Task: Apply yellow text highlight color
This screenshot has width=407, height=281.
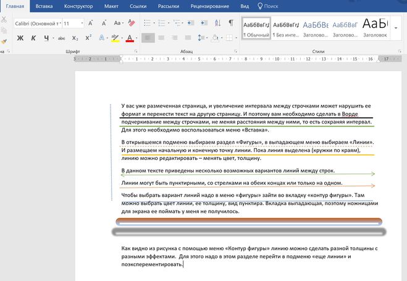Action: tap(115, 38)
